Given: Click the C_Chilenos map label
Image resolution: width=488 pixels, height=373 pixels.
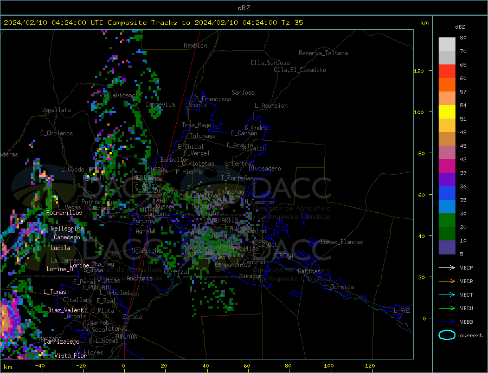Looking at the screenshot, I should click(56, 133).
